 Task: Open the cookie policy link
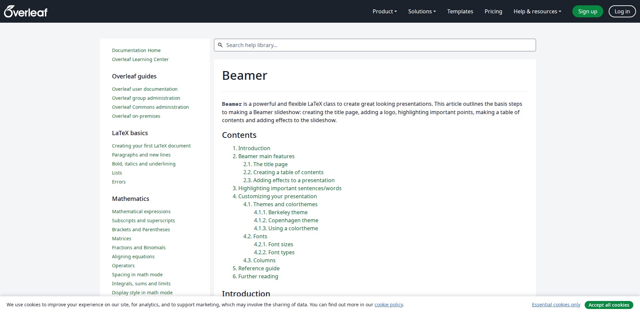(x=389, y=305)
